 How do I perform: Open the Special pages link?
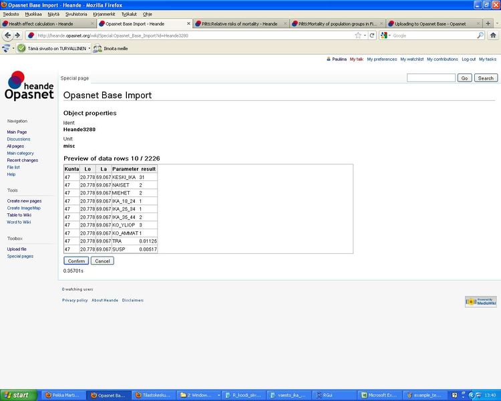click(20, 256)
